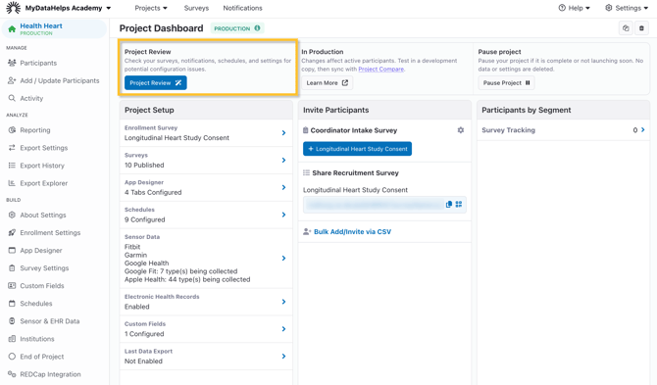Click the blue Project Review button

click(x=156, y=83)
